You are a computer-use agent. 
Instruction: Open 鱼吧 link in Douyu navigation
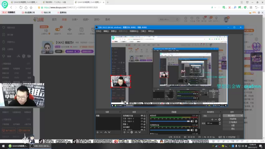coord(108,20)
